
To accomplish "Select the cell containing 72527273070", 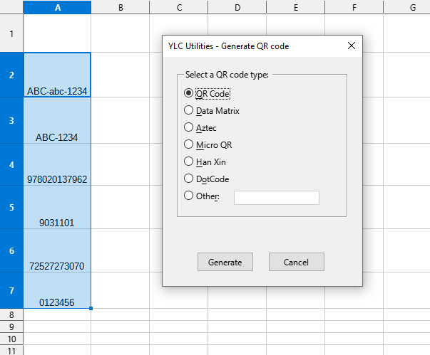I will 57,251.
